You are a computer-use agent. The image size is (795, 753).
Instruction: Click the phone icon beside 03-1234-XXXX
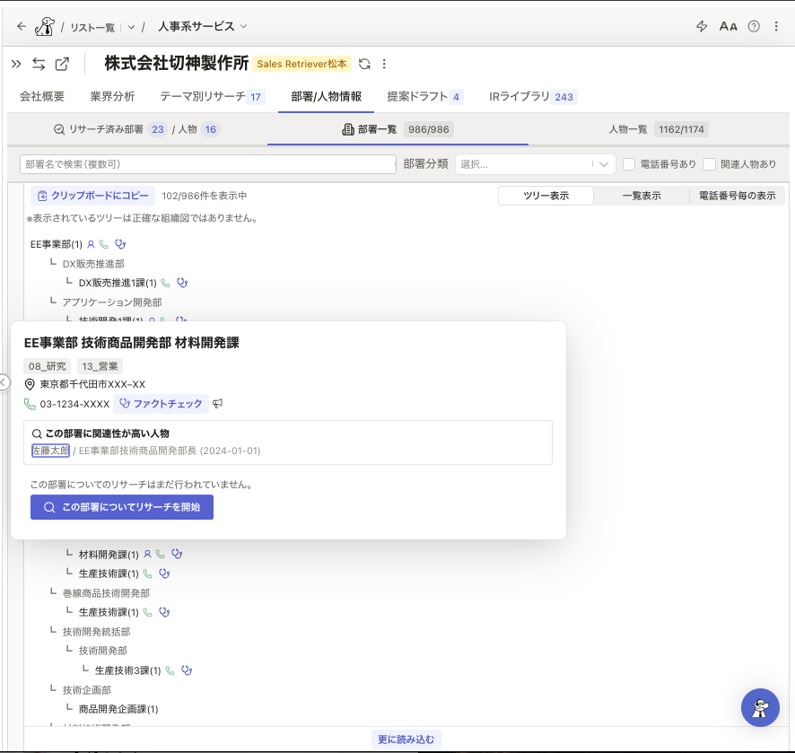[x=30, y=404]
